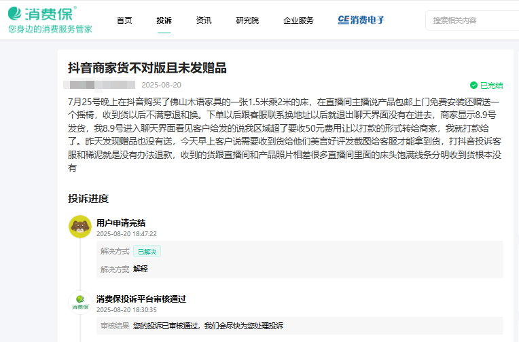Click the green 已完结 check icon
Image resolution: width=519 pixels, height=342 pixels.
[x=473, y=85]
